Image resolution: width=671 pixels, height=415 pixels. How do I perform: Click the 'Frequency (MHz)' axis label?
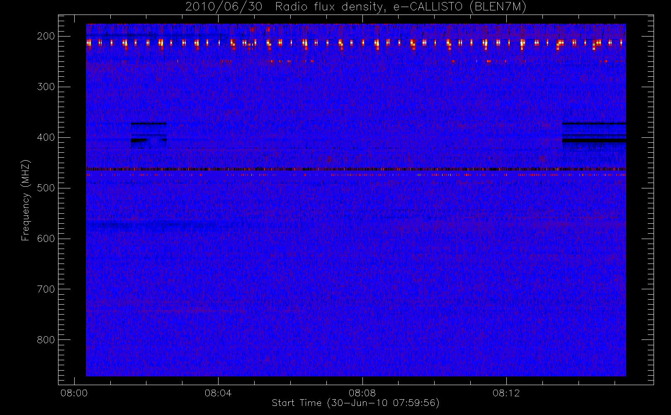coord(26,200)
